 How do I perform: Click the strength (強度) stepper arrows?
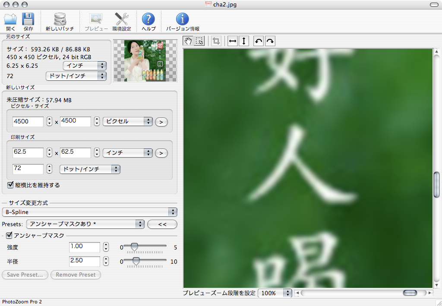[x=106, y=247]
